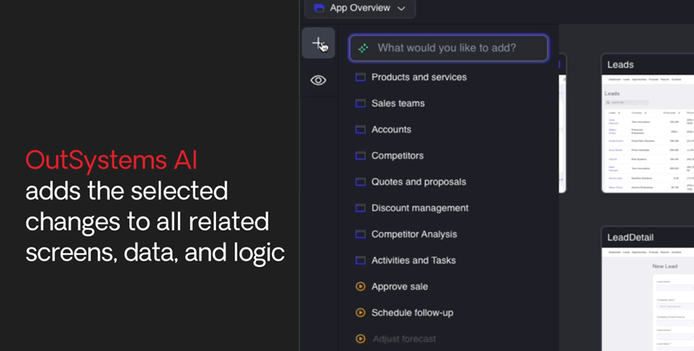Click play icon beside Approve sale
The image size is (694, 351).
click(360, 286)
